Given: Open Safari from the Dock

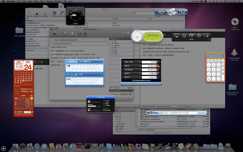Looking at the screenshot, I should click(x=37, y=146).
